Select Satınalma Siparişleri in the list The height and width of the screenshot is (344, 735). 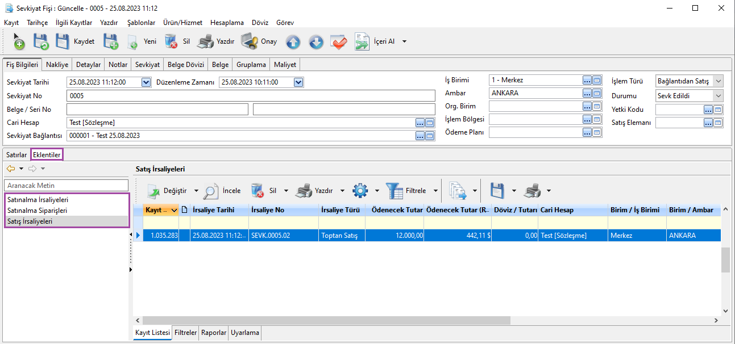point(38,211)
